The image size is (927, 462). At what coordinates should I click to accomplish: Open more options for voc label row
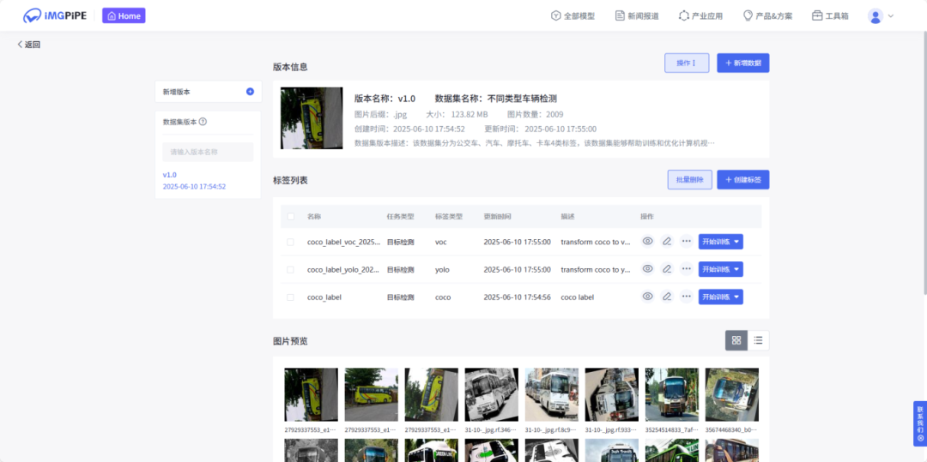click(686, 242)
